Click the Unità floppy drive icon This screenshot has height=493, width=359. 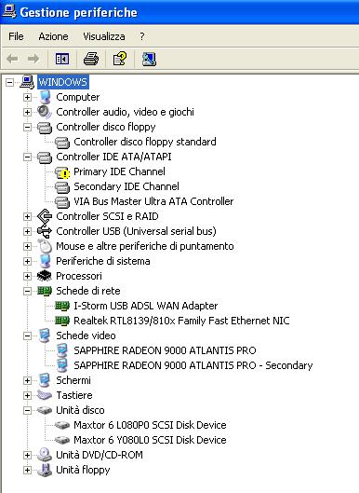45,470
